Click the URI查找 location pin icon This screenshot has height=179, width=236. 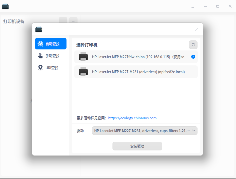pyautogui.click(x=40, y=67)
